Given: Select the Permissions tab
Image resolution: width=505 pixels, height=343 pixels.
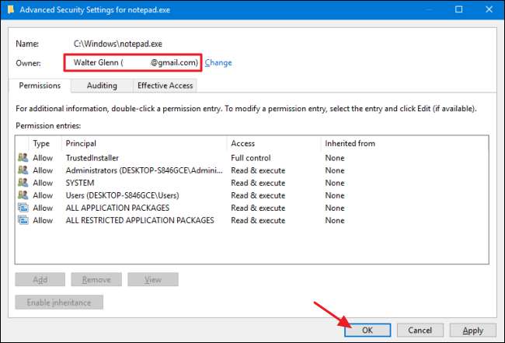Looking at the screenshot, I should 40,86.
